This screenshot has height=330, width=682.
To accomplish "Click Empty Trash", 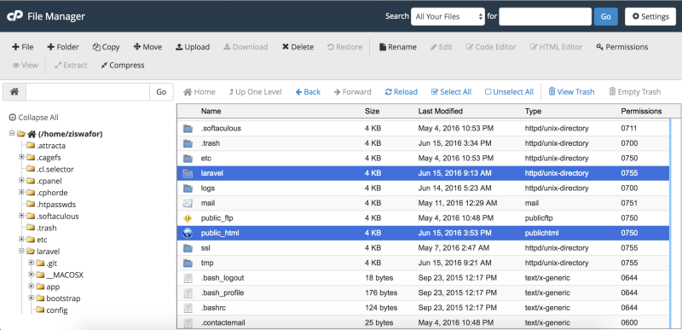I will [x=634, y=92].
